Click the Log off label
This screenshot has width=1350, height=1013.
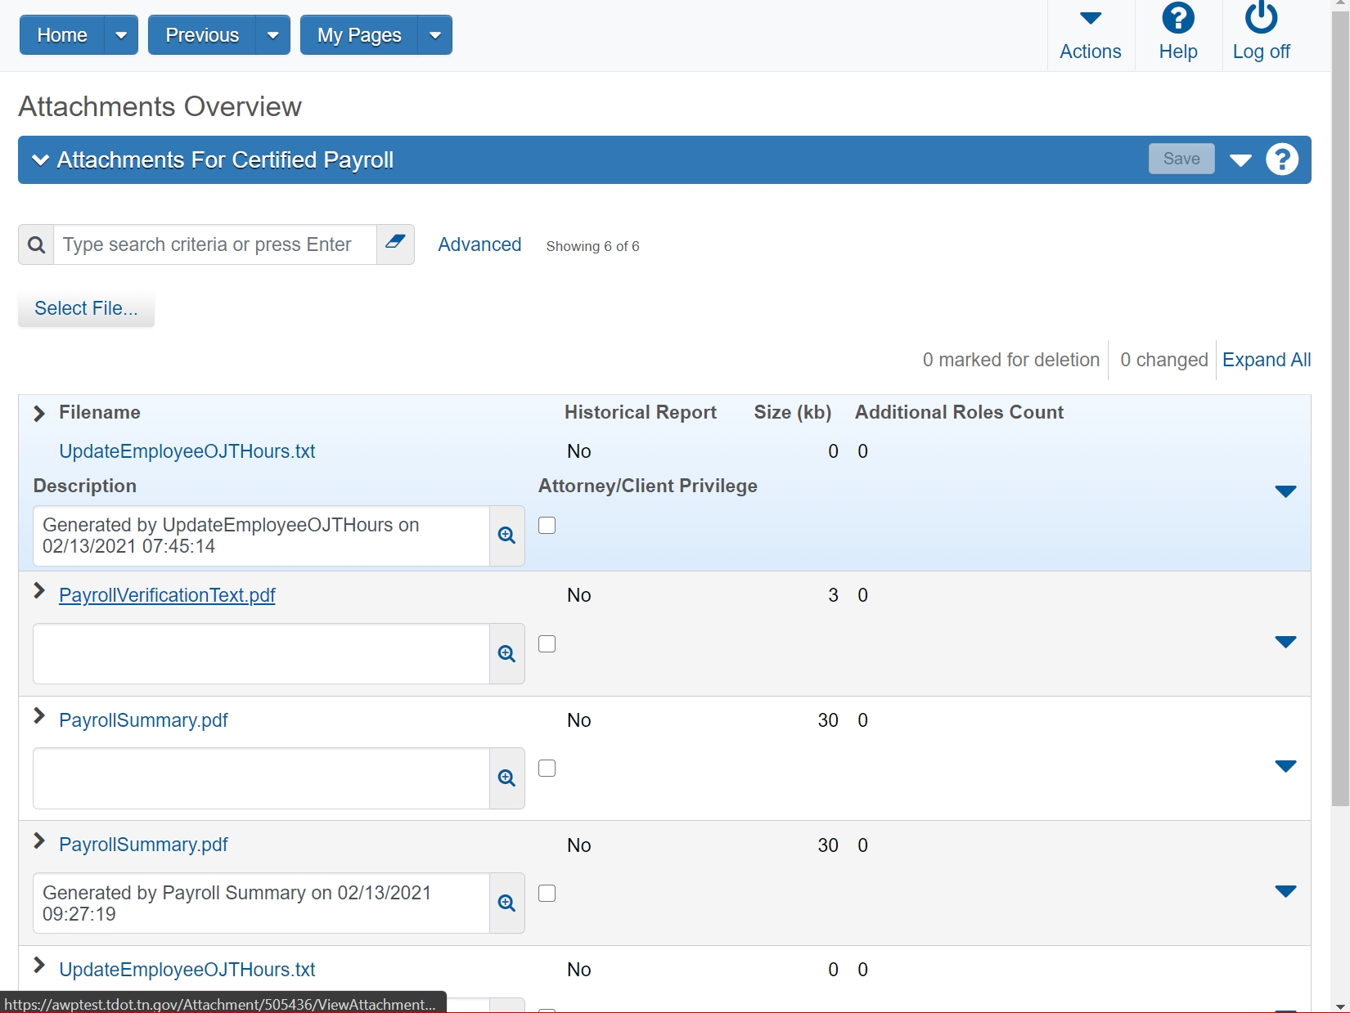click(1261, 52)
